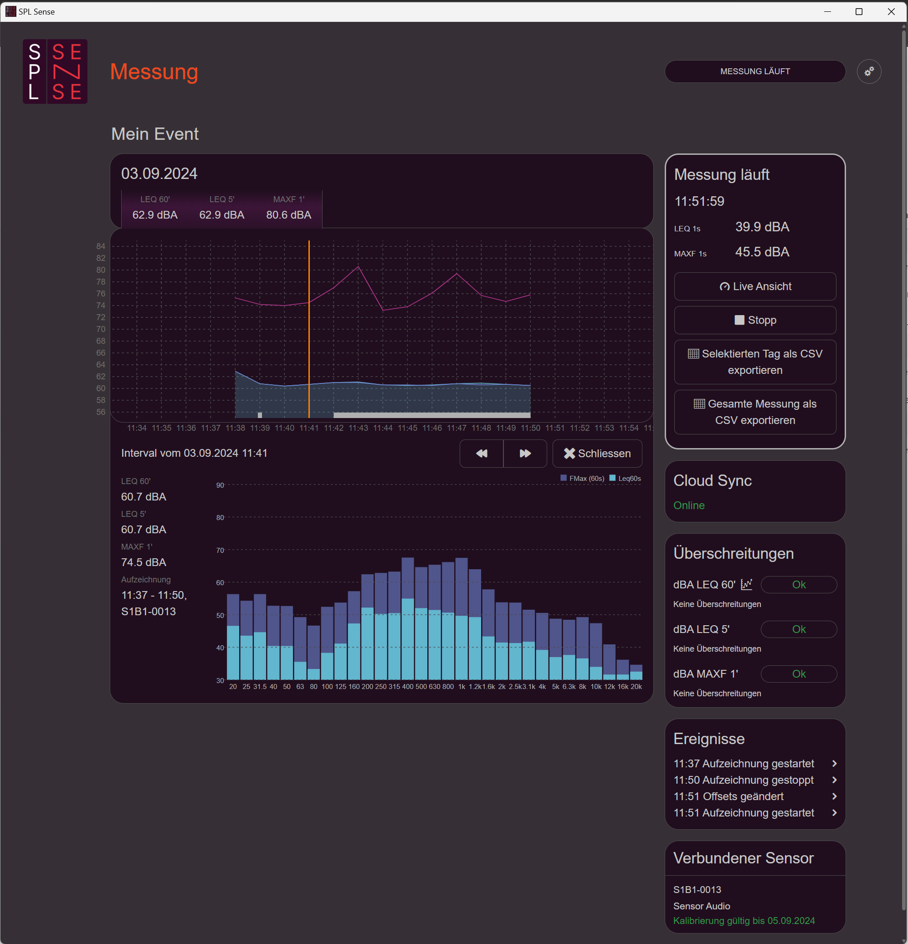This screenshot has width=908, height=944.
Task: Click the 11:51:59 running time value
Action: [699, 201]
